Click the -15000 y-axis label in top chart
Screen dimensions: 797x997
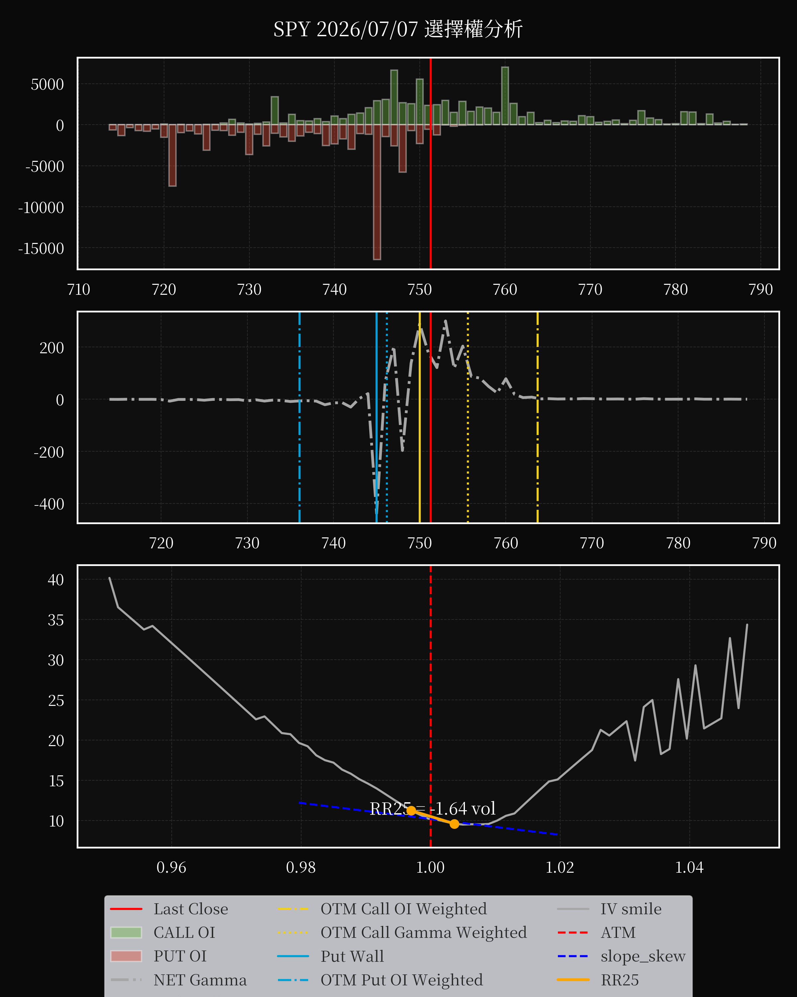coord(41,249)
